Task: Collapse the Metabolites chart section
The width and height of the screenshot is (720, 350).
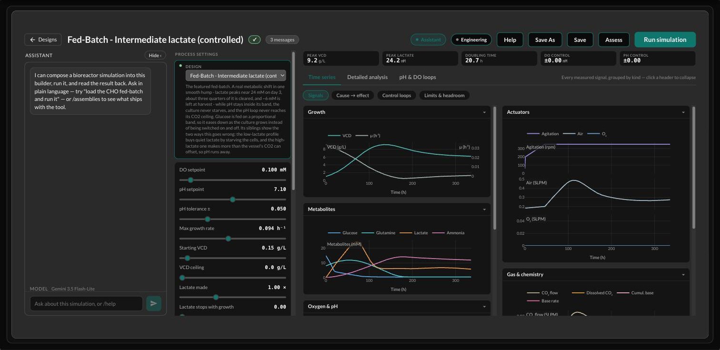Action: click(397, 209)
